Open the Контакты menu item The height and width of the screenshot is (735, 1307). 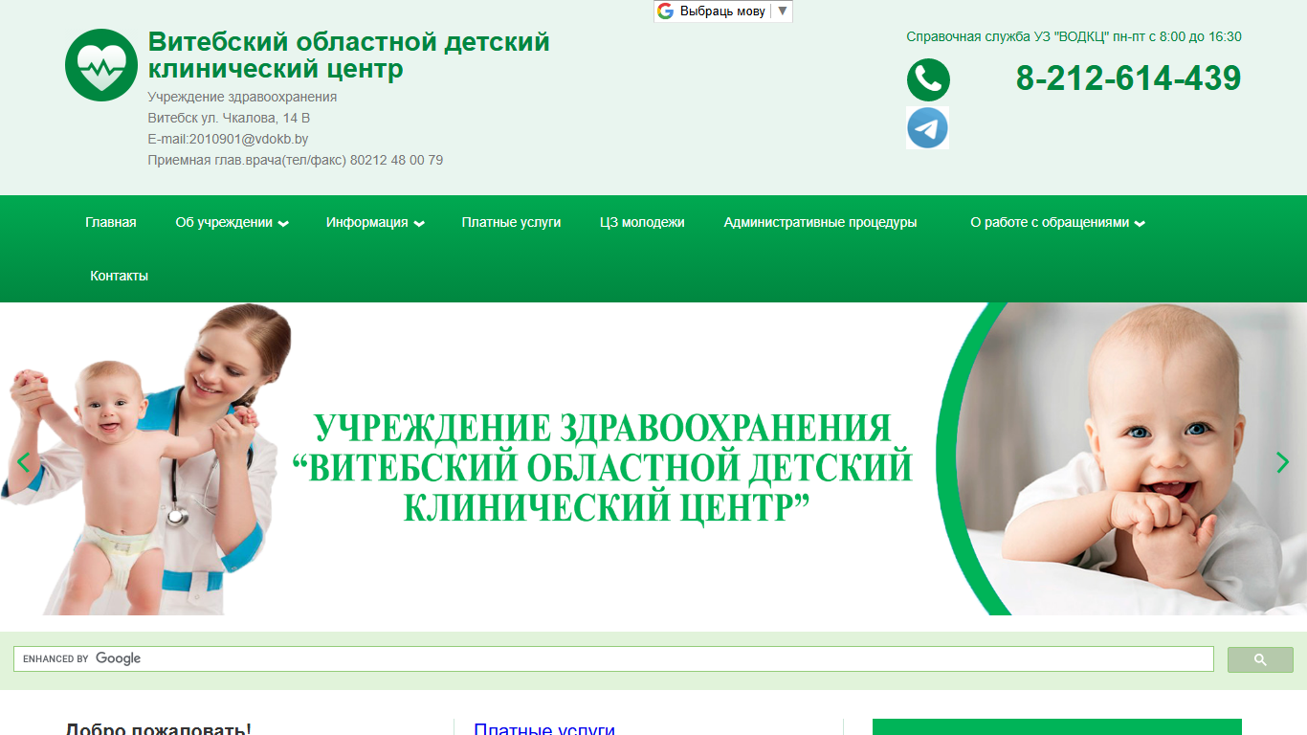pyautogui.click(x=119, y=276)
